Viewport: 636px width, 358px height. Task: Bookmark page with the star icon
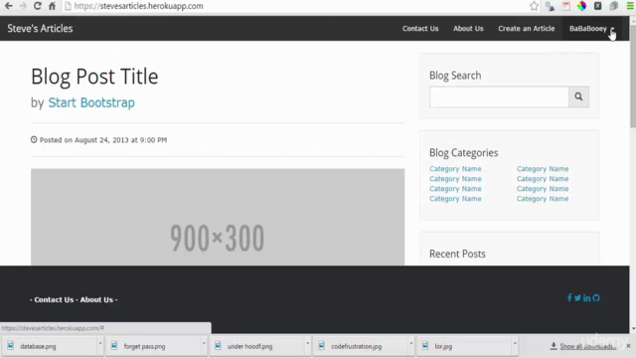pos(534,6)
